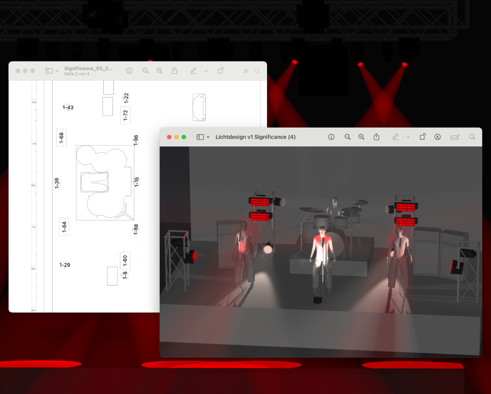
Task: Toggle sidebar in Lichtdesign v1 window
Action: pyautogui.click(x=200, y=137)
